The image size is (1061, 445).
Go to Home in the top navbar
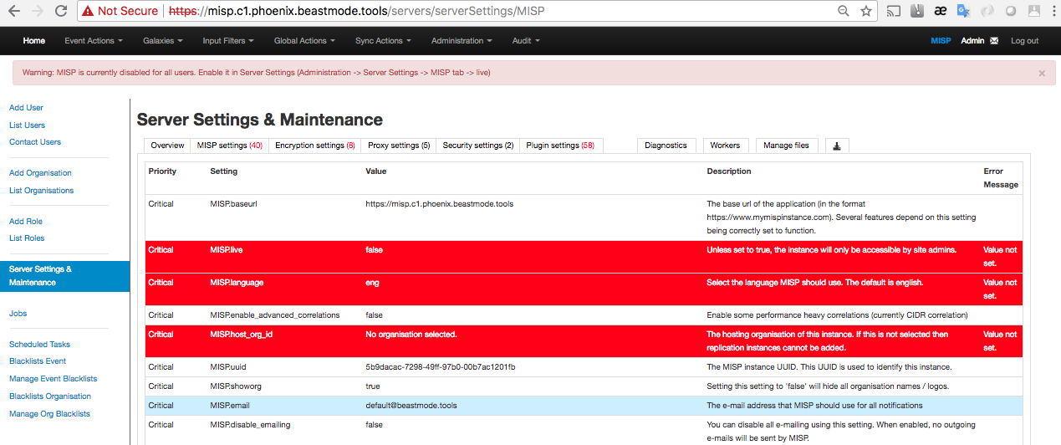pos(34,40)
